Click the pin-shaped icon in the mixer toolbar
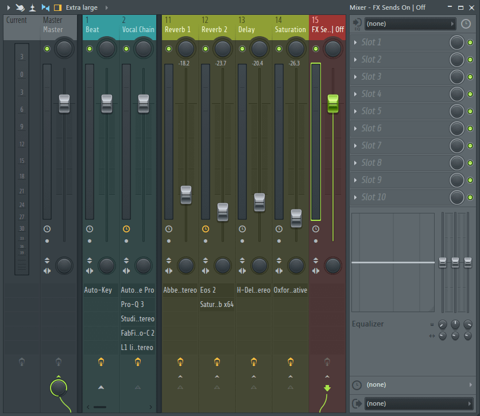 pos(33,7)
